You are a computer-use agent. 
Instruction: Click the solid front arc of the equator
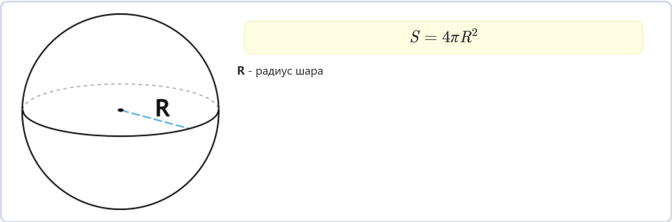pos(120,136)
